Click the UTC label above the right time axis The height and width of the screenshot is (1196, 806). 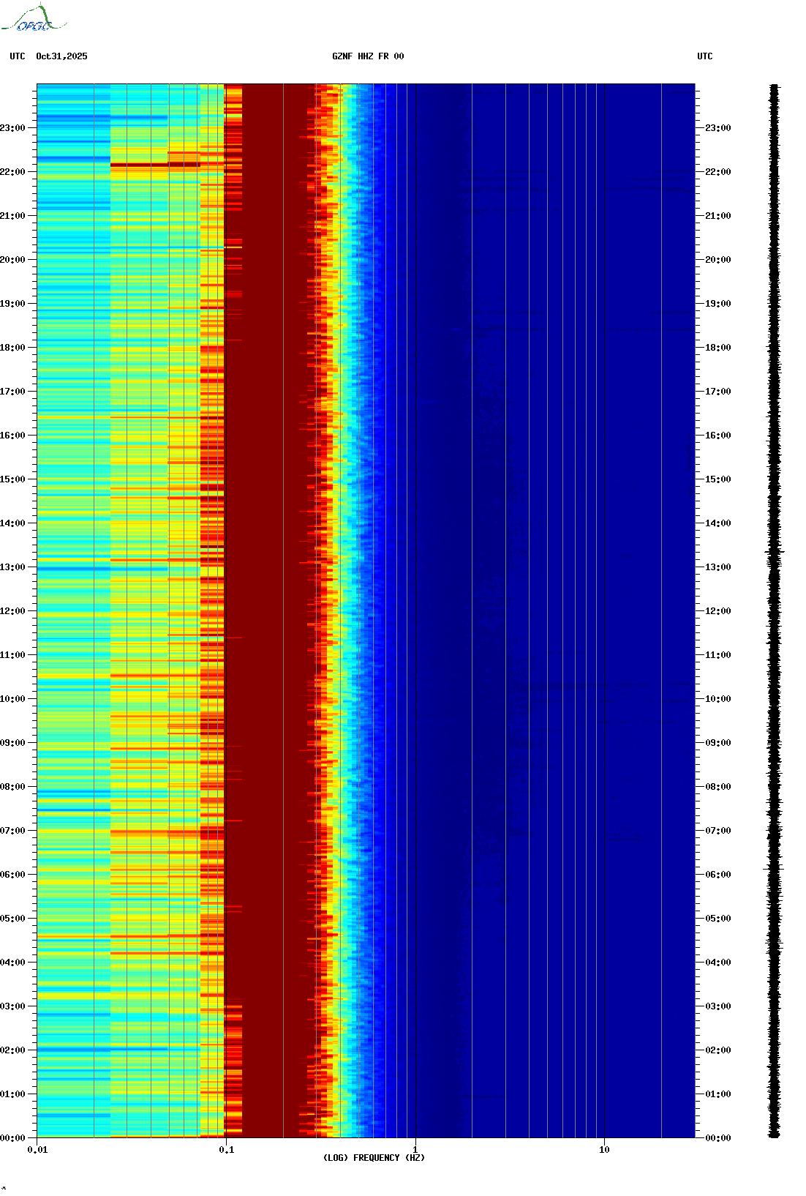[x=705, y=56]
